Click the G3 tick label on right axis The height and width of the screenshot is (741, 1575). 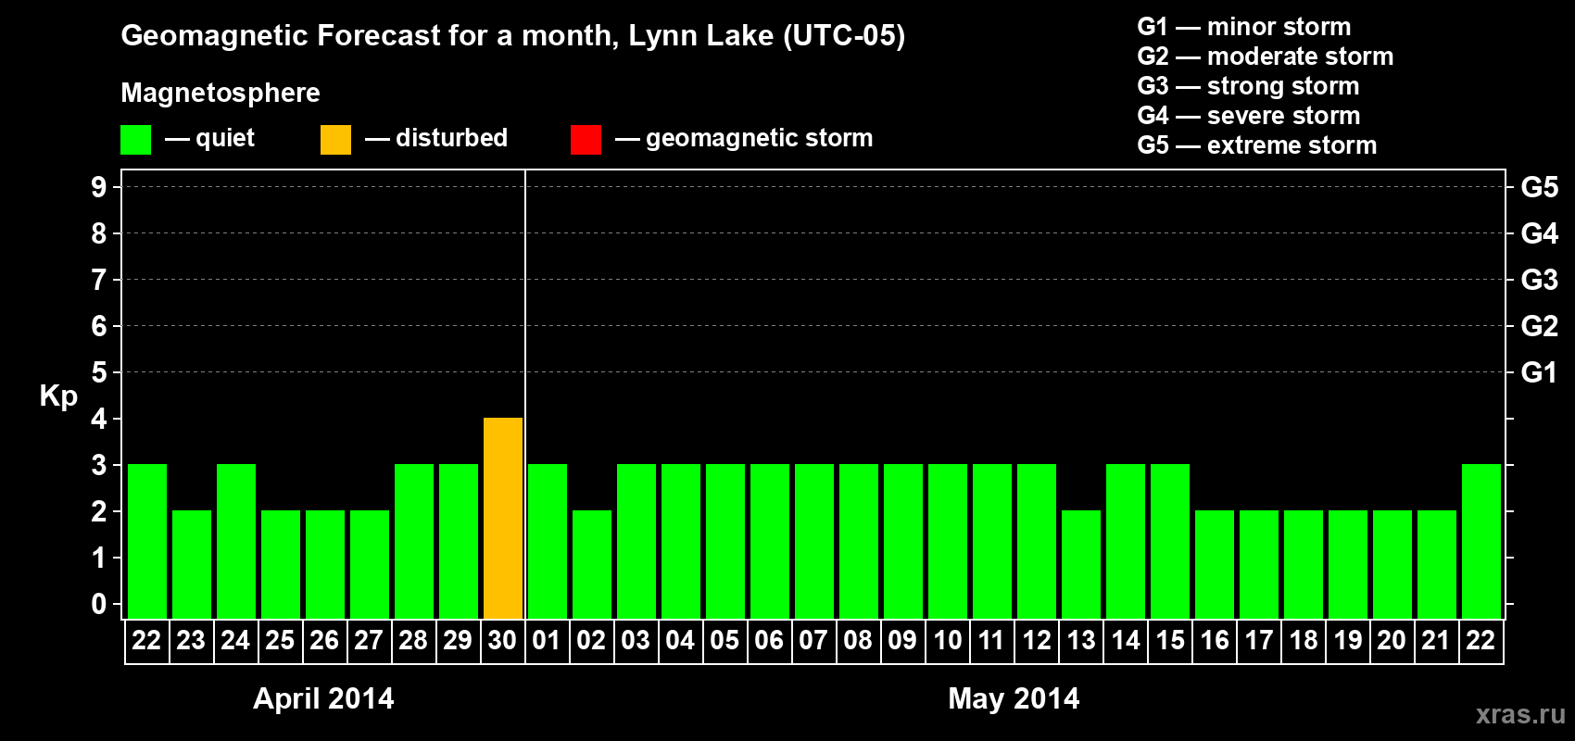(x=1540, y=280)
